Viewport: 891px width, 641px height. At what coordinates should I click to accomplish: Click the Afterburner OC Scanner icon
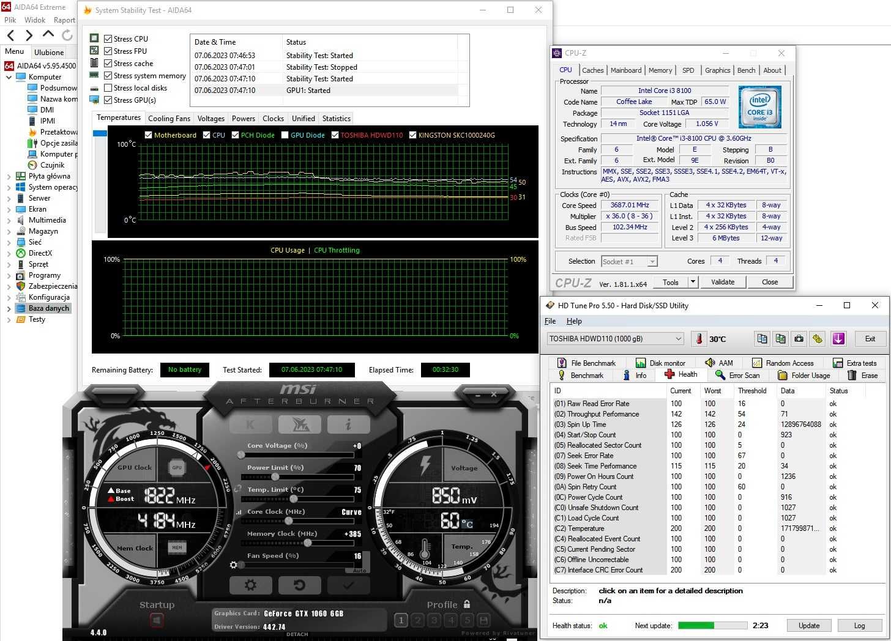pyautogui.click(x=299, y=424)
